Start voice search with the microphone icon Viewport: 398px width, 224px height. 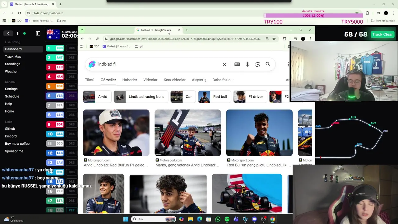tap(248, 64)
